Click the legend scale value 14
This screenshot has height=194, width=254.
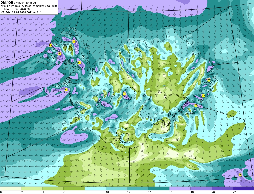pos(149,192)
